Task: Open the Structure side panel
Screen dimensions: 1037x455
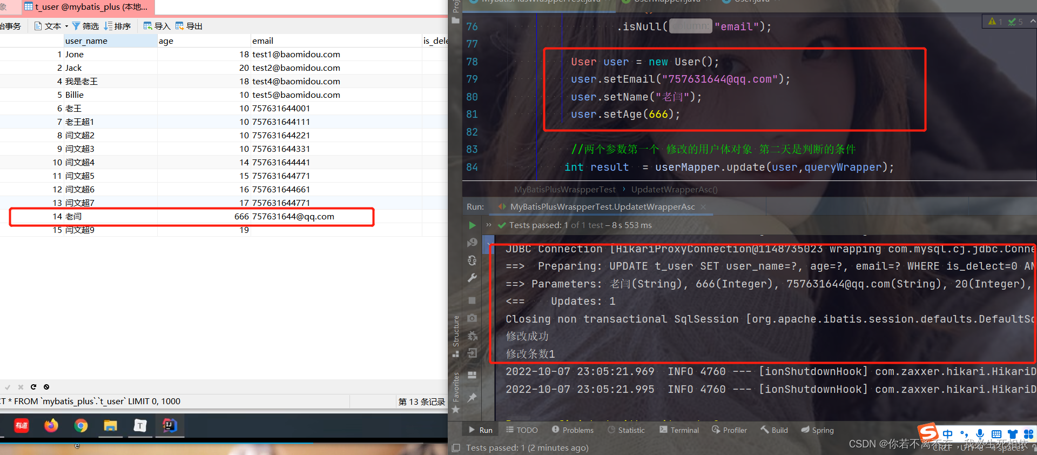Action: tap(455, 336)
